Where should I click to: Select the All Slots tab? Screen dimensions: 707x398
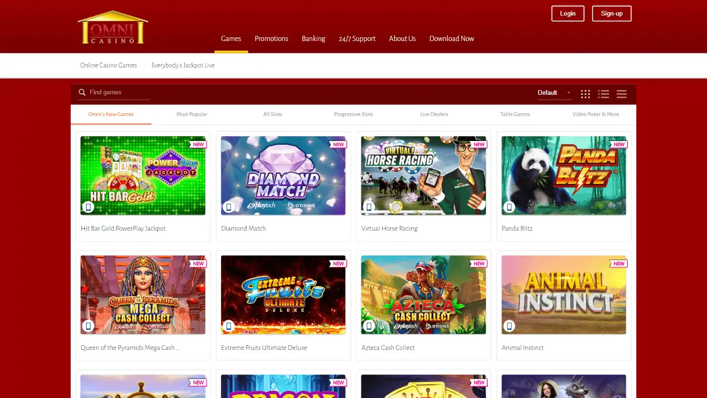click(272, 114)
